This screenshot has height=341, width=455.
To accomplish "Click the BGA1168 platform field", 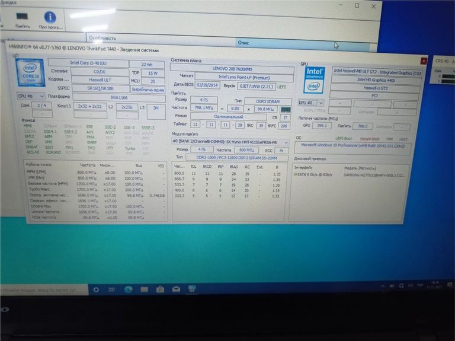I will [x=119, y=98].
